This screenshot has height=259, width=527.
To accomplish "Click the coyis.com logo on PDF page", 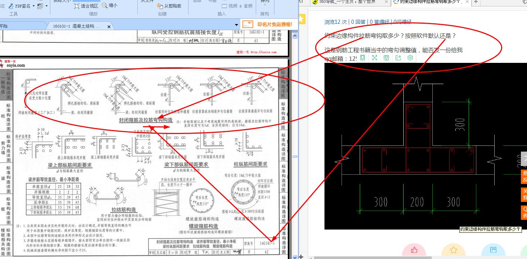I will 12,64.
